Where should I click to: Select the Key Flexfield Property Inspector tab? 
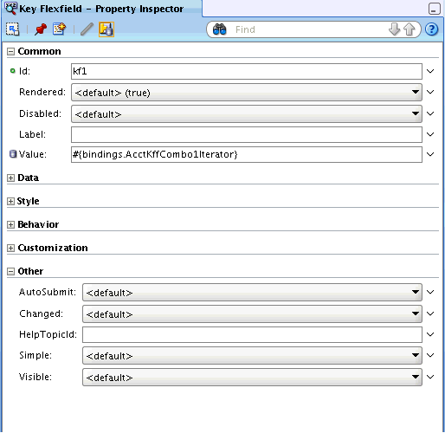(101, 9)
